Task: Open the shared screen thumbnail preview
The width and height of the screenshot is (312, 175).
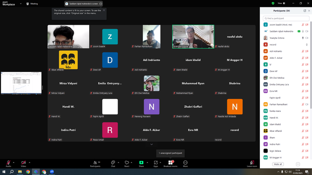Action: [21, 83]
